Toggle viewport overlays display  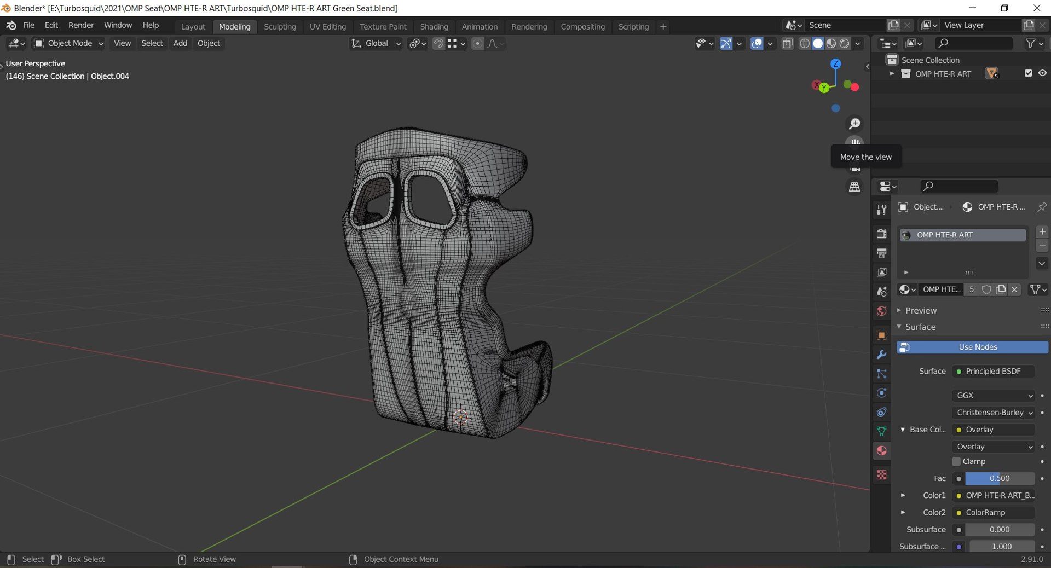(x=757, y=43)
